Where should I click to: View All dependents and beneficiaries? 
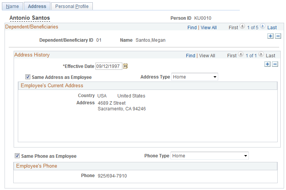pos(209,28)
